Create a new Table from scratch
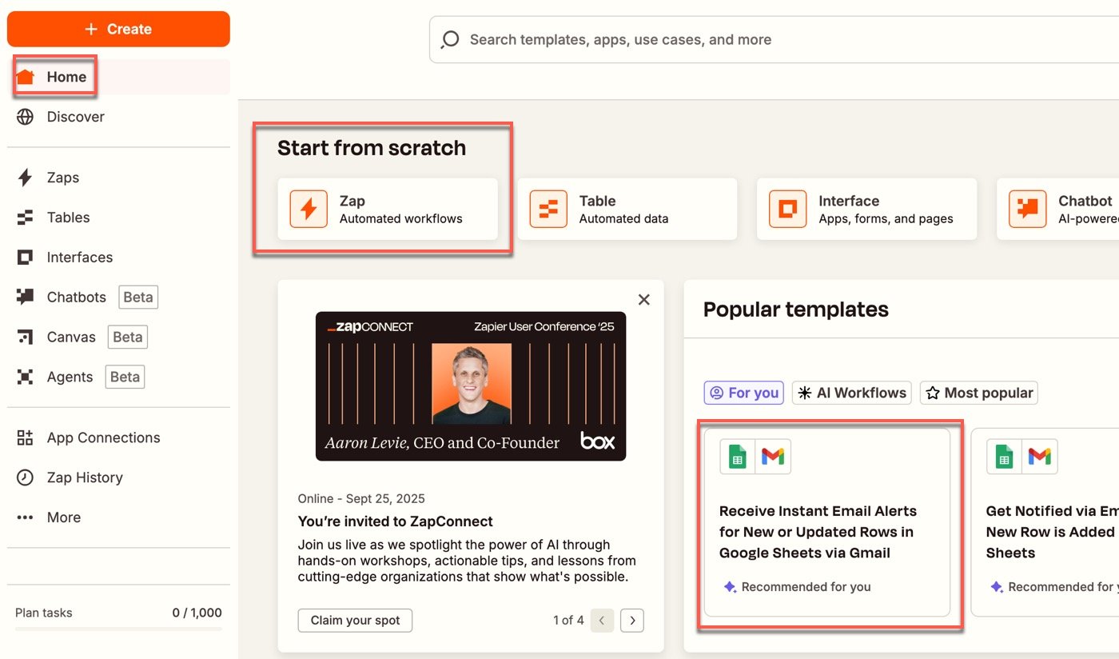 [x=627, y=209]
